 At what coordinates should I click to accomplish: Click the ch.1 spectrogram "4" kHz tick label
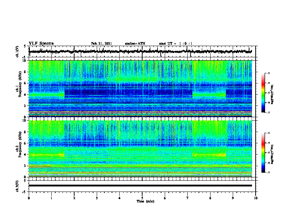25,95
